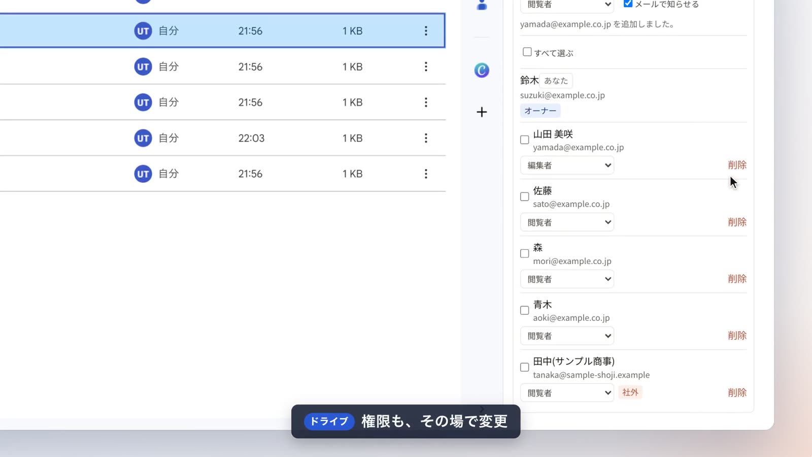Click the UT avatar in the 22:03 row
The image size is (812, 457).
click(143, 138)
